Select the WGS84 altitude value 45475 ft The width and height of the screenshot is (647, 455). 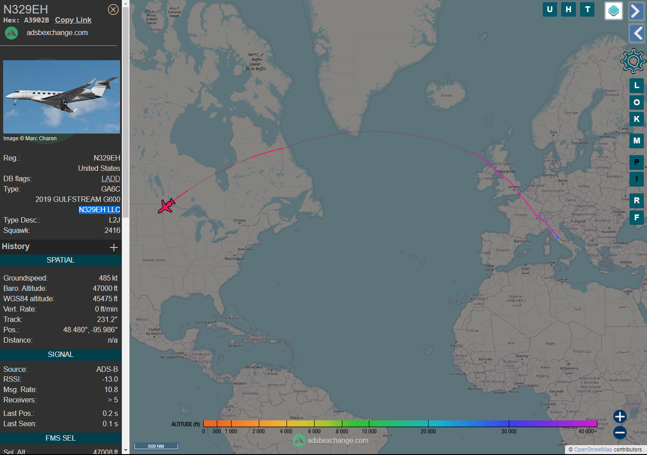click(x=105, y=299)
